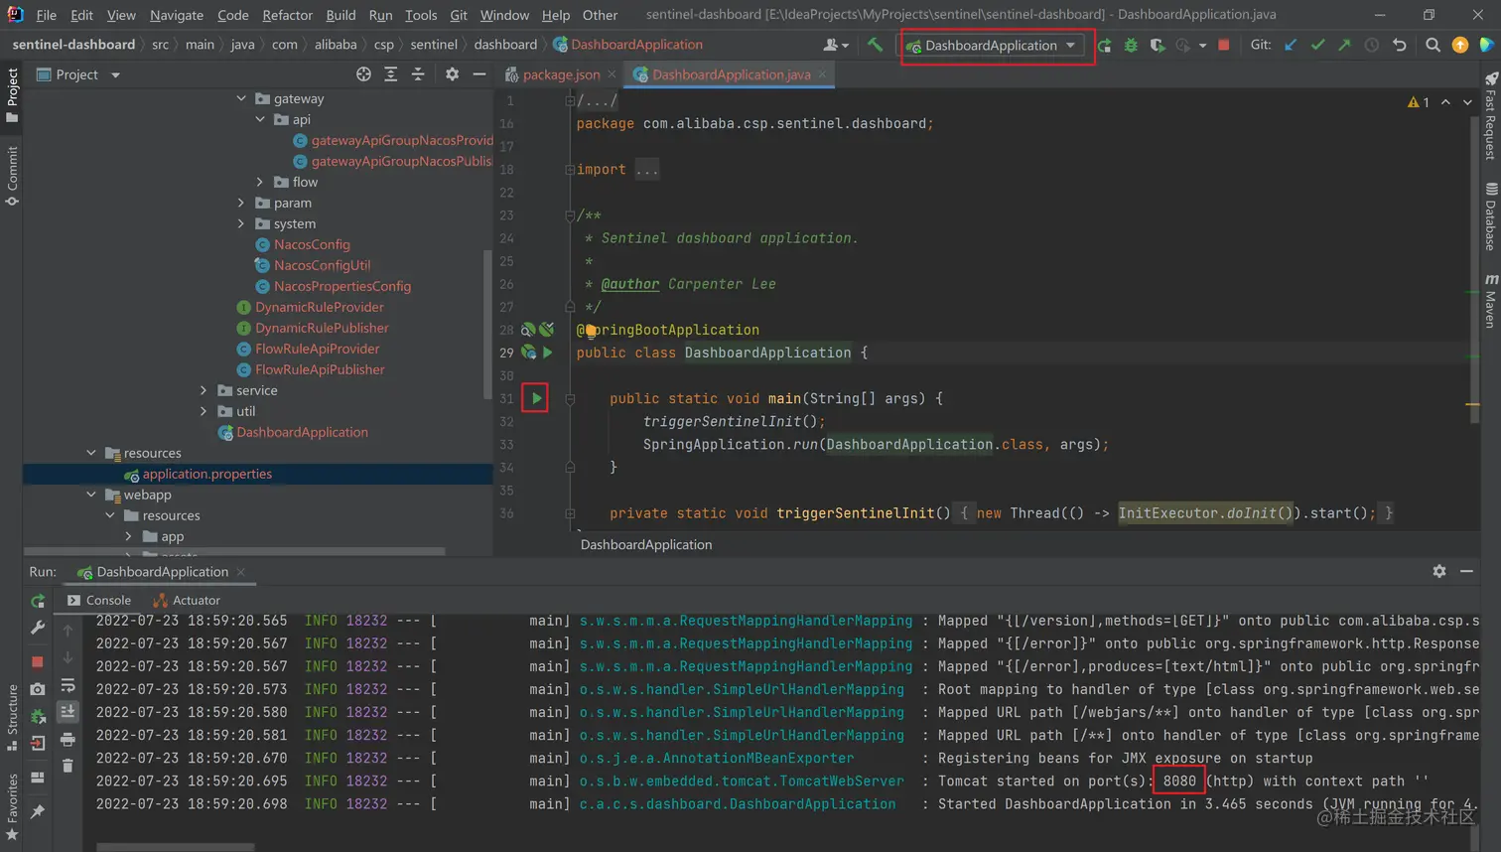Select application.properties file
This screenshot has width=1501, height=852.
(206, 474)
